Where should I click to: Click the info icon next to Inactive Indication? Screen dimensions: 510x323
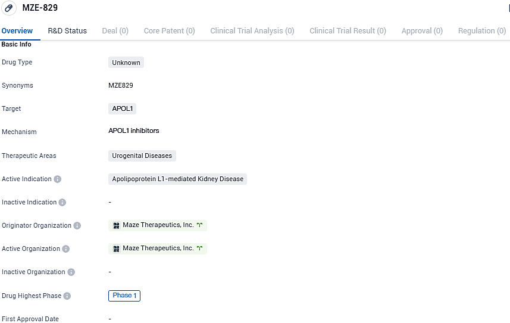tap(62, 203)
